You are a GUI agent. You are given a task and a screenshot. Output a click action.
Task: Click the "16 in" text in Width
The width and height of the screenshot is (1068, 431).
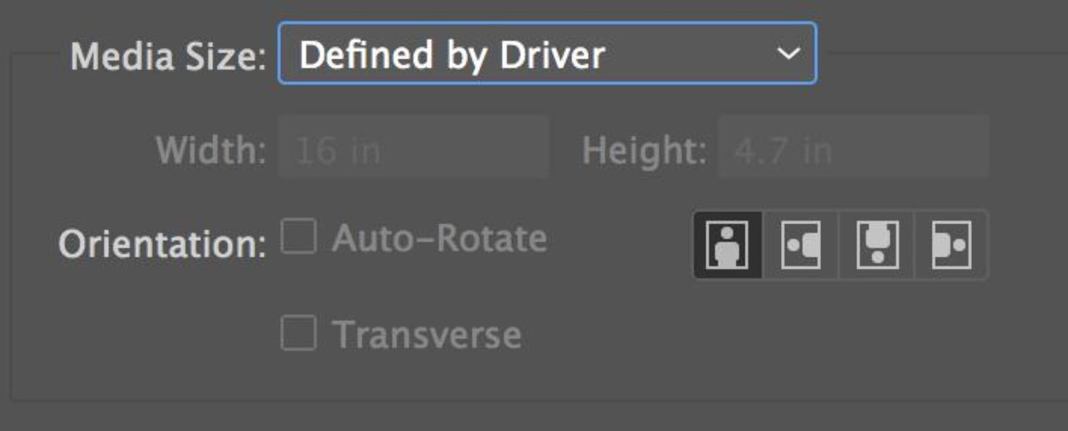coord(338,151)
